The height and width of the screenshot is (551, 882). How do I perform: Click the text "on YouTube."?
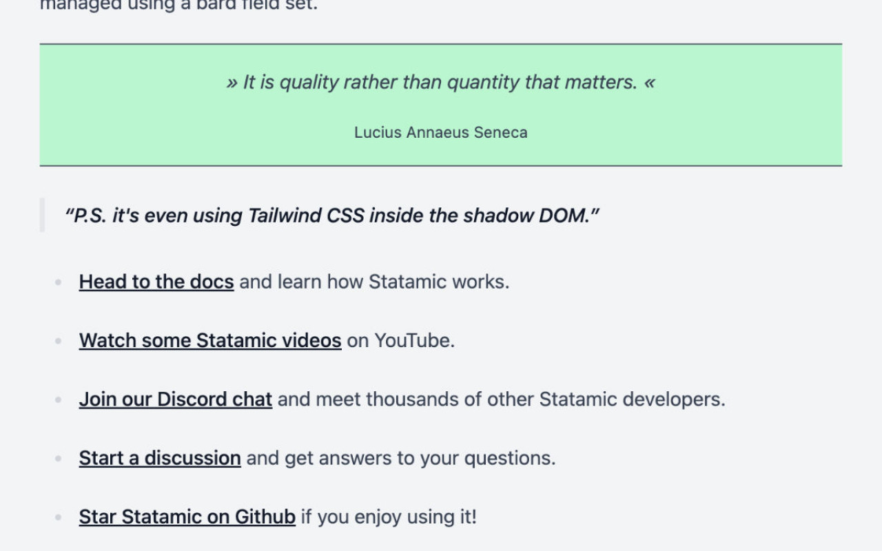pyautogui.click(x=401, y=340)
